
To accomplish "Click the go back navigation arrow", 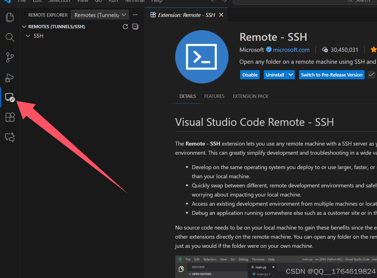I will [x=213, y=1].
